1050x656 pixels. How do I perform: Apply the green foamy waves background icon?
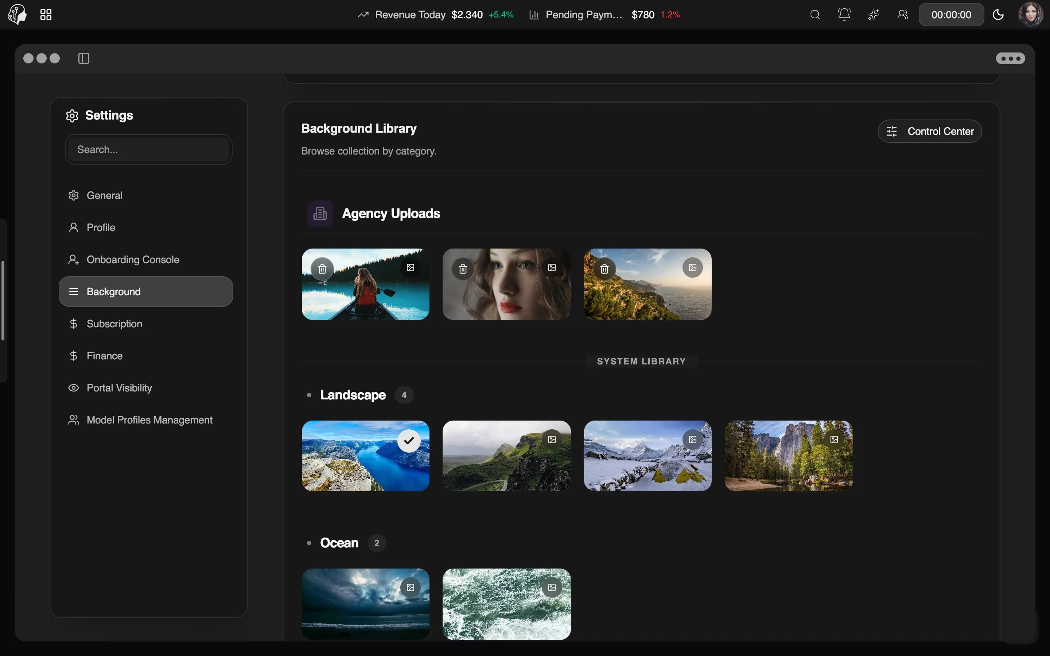tap(552, 587)
